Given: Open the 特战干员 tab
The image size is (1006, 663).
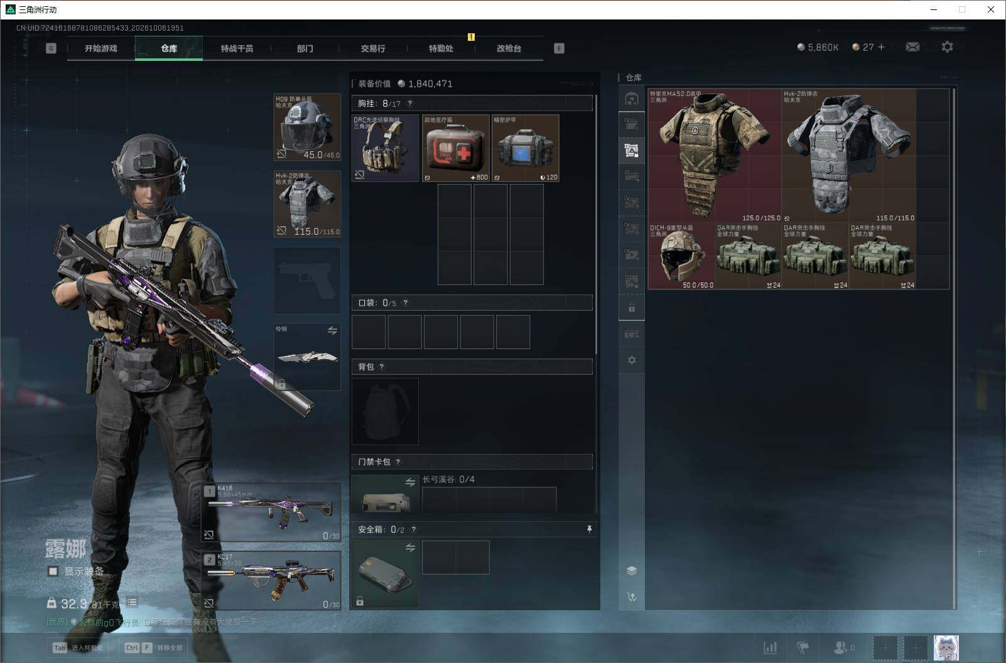Looking at the screenshot, I should 237,48.
